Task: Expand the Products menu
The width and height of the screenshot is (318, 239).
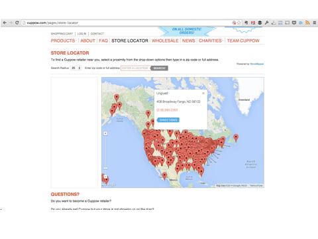Action: tap(64, 40)
